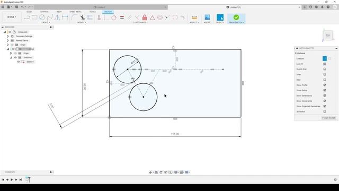
Task: Toggle 3D Sketch checkbox
Action: 325,111
